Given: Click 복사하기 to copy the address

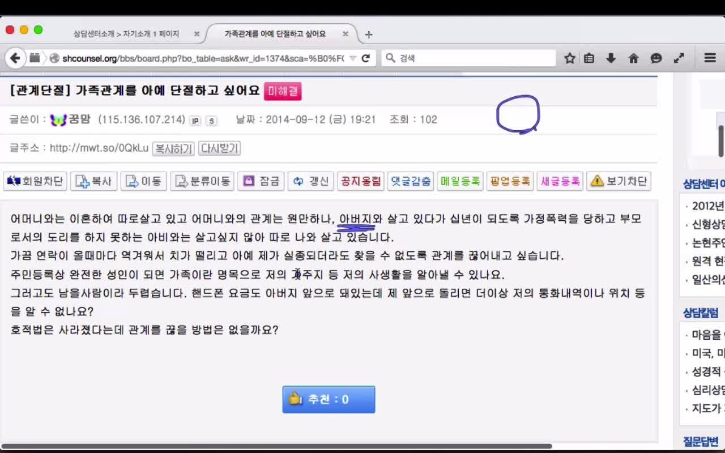Looking at the screenshot, I should tap(173, 148).
